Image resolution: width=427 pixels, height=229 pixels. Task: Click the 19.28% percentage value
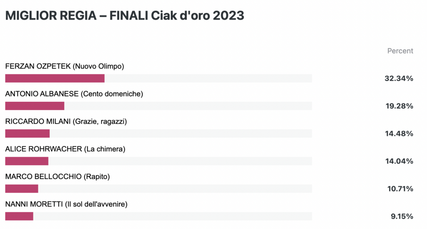click(x=399, y=106)
